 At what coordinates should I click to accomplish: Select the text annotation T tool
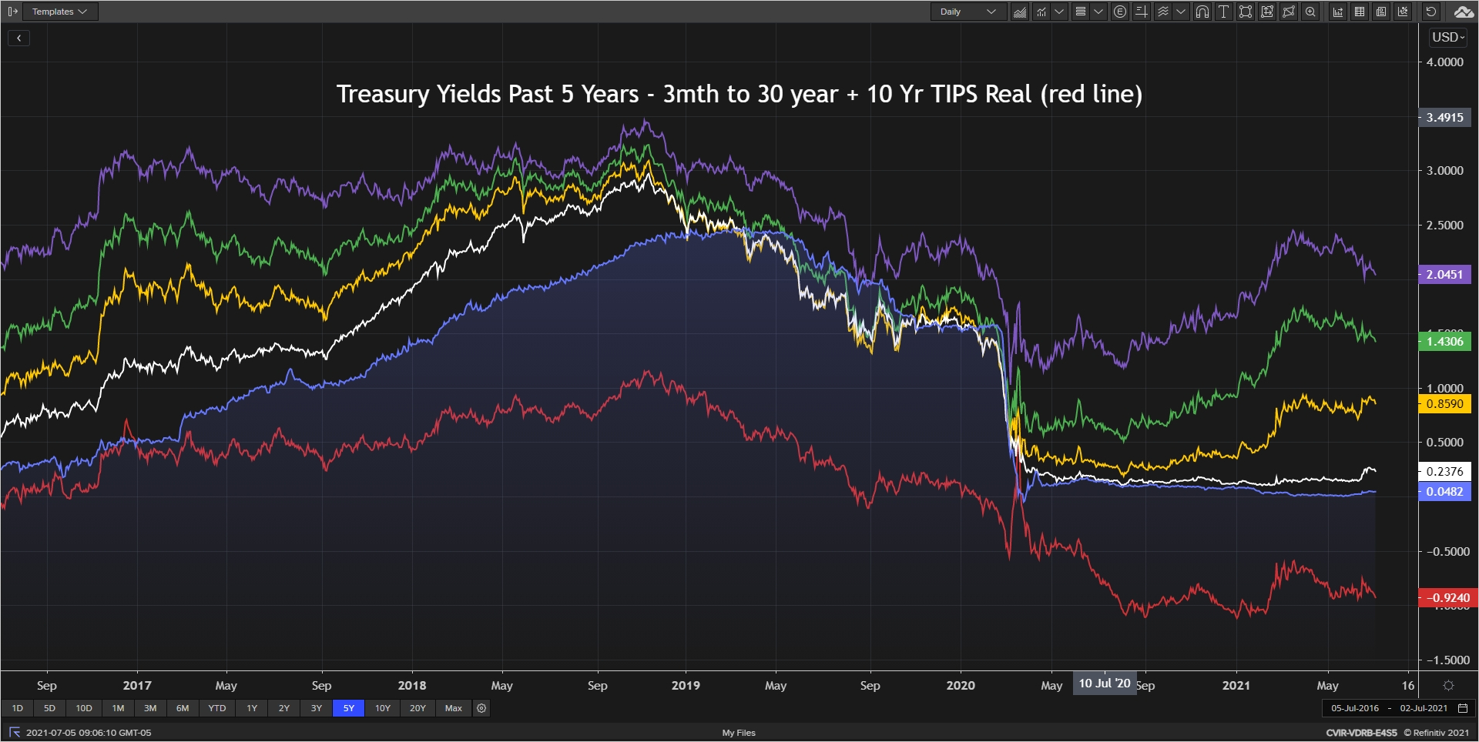1223,12
